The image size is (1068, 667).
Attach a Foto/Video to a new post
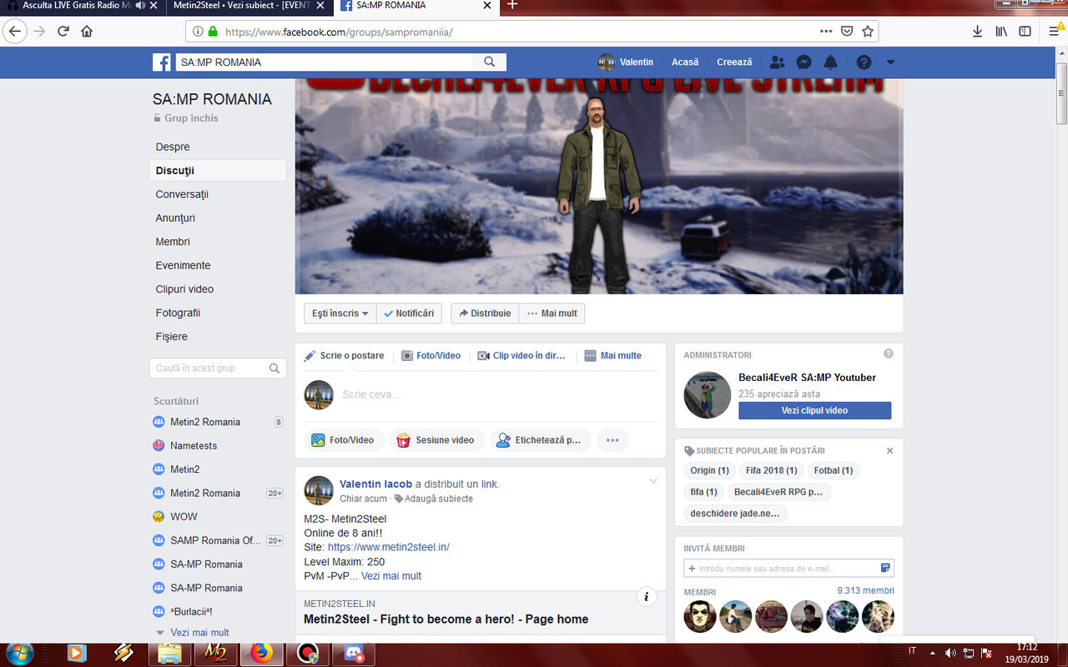click(344, 439)
